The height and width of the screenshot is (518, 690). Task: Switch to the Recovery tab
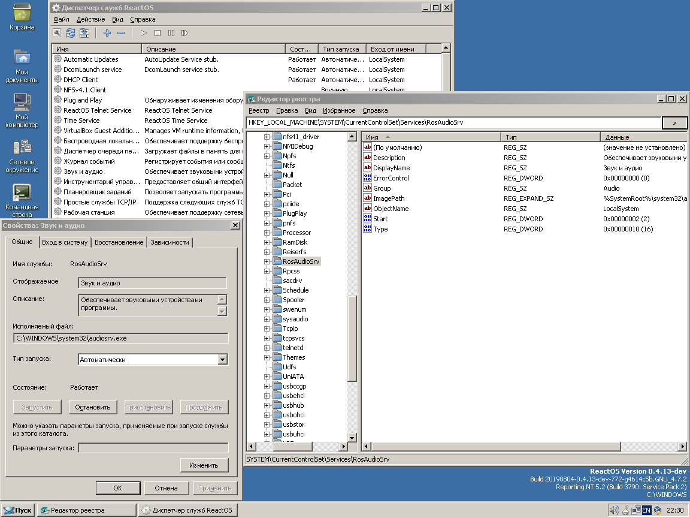tap(119, 242)
